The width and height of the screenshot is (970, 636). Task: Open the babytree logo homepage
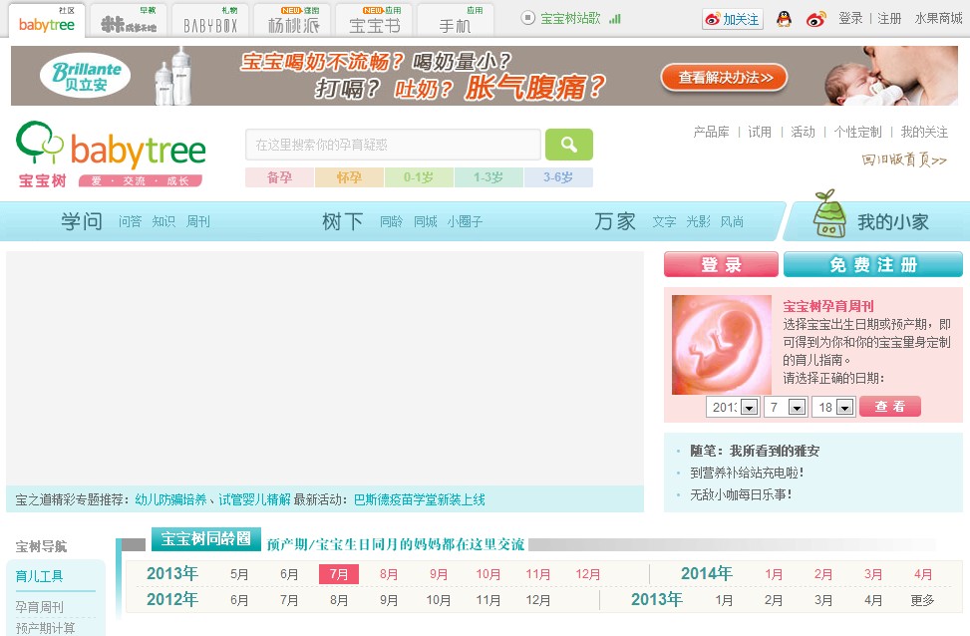111,155
